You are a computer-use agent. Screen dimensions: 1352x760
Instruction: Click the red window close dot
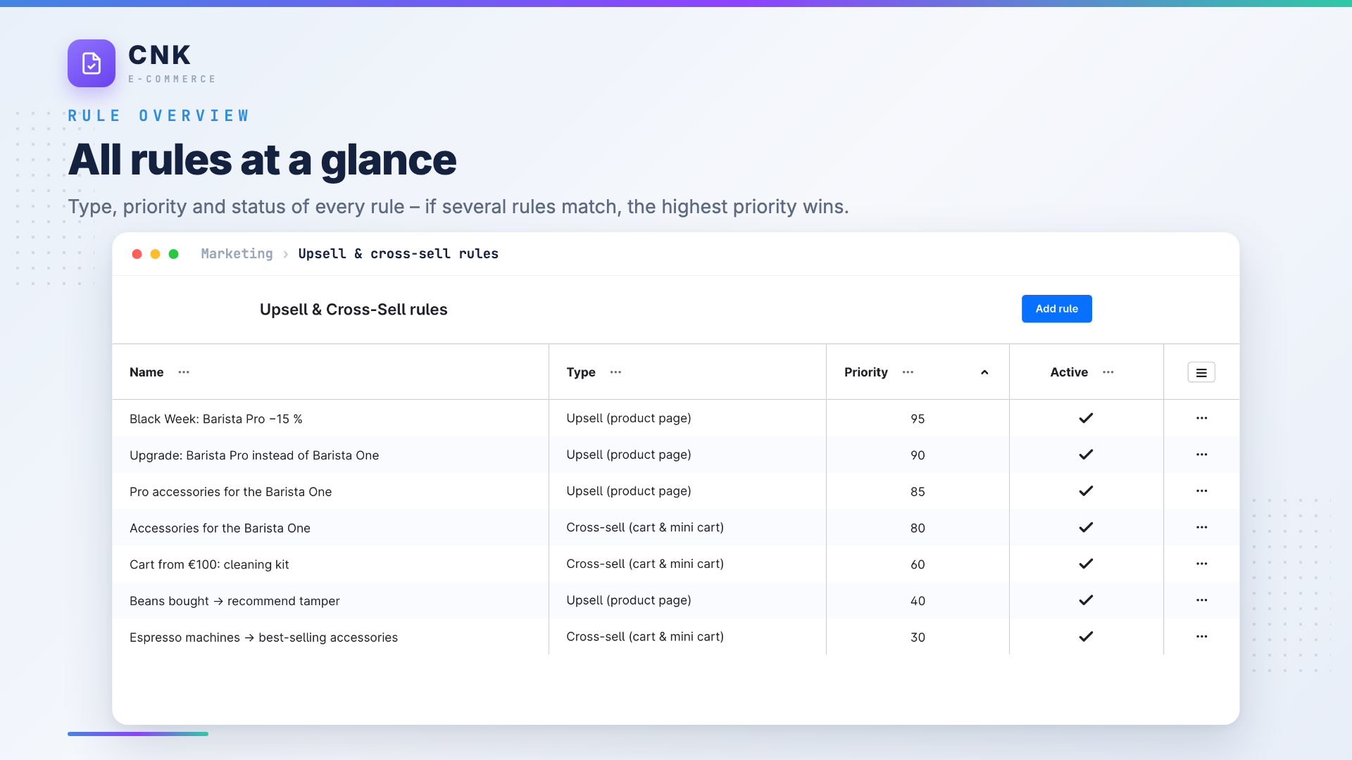coord(137,254)
